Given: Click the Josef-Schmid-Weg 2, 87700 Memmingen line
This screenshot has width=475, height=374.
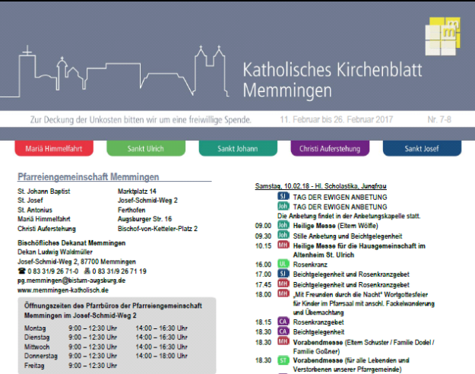Looking at the screenshot, I should 77,261.
